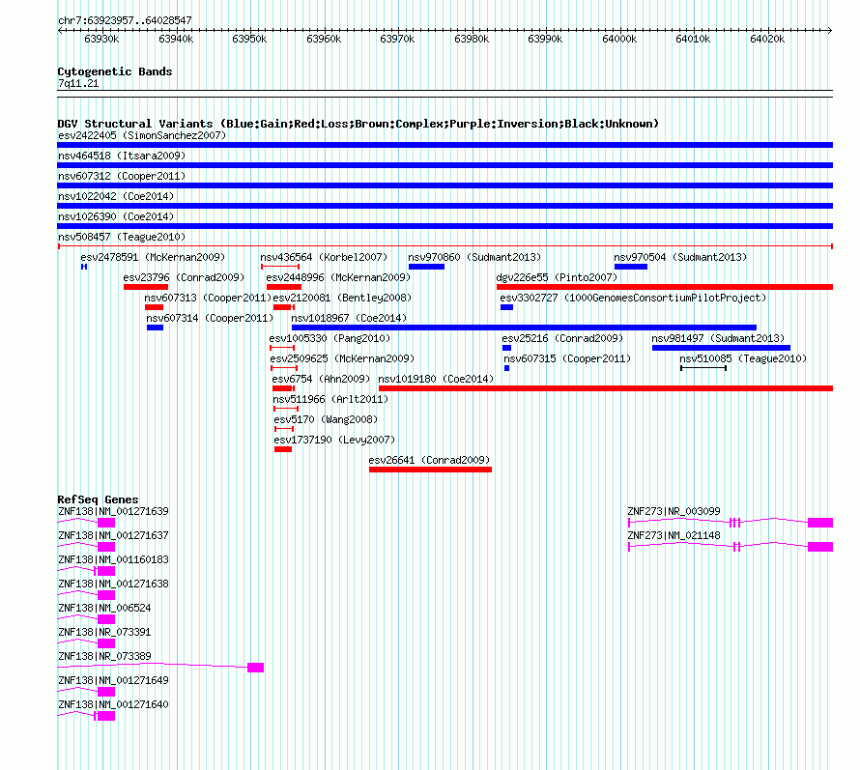Click the dgv226e55 (Pinto2007) red bar
The height and width of the screenshot is (770, 860).
665,287
